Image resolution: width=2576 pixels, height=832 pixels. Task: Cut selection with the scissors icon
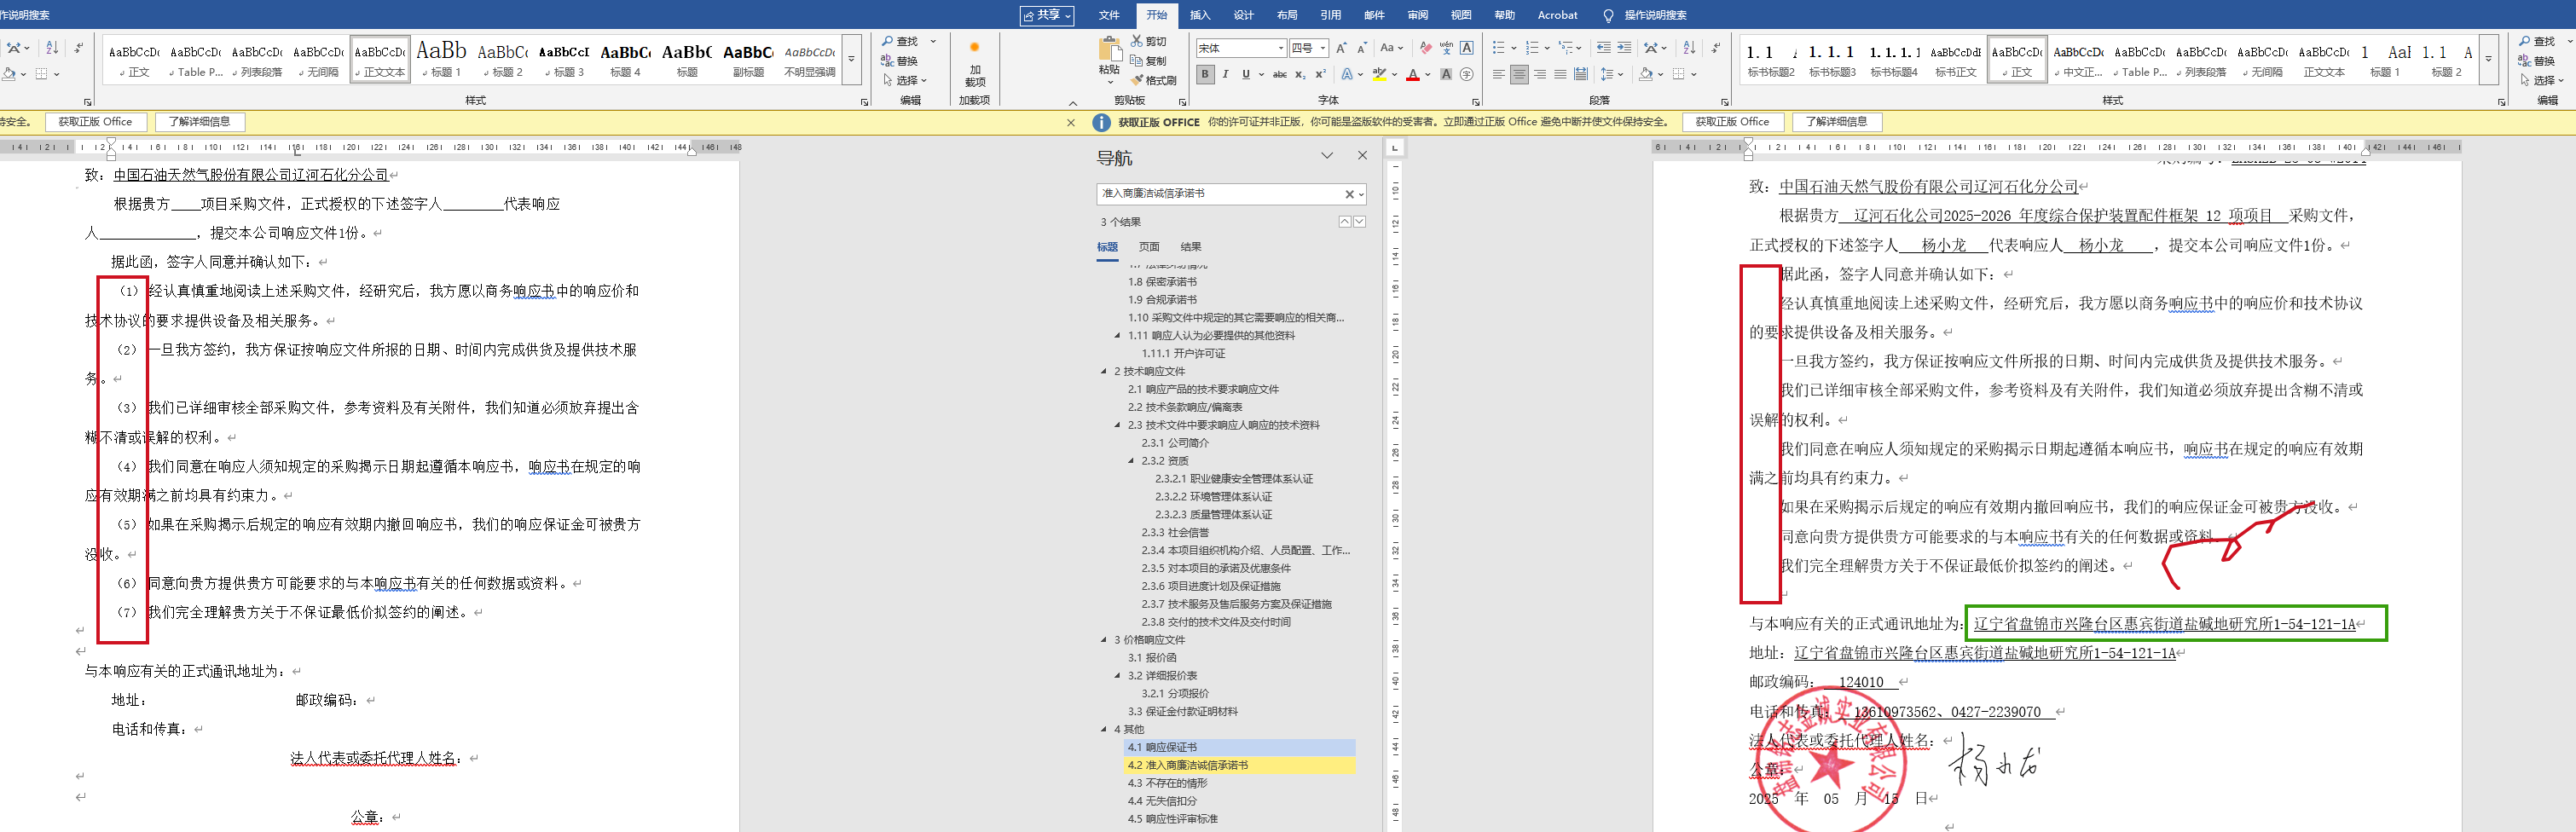click(x=1137, y=41)
